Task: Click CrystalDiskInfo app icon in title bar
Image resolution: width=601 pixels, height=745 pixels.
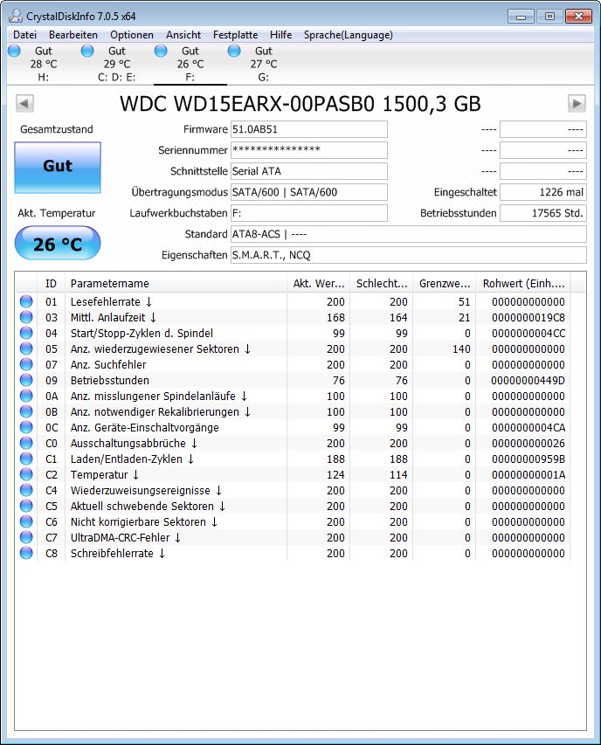Action: click(x=15, y=16)
